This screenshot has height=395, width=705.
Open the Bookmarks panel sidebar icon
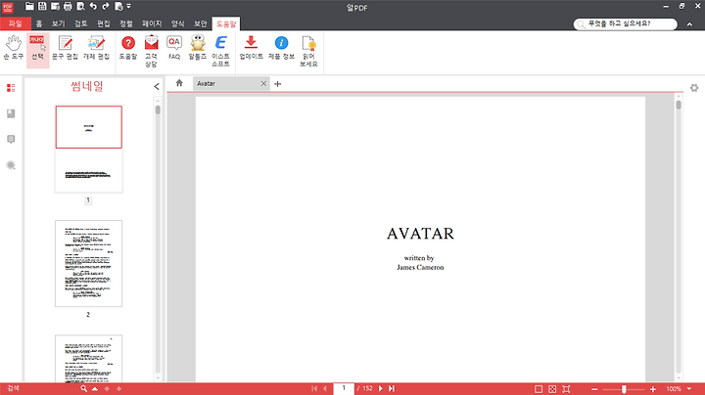pos(11,113)
